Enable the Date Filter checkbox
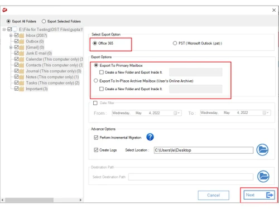279x209 pixels. coord(95,103)
